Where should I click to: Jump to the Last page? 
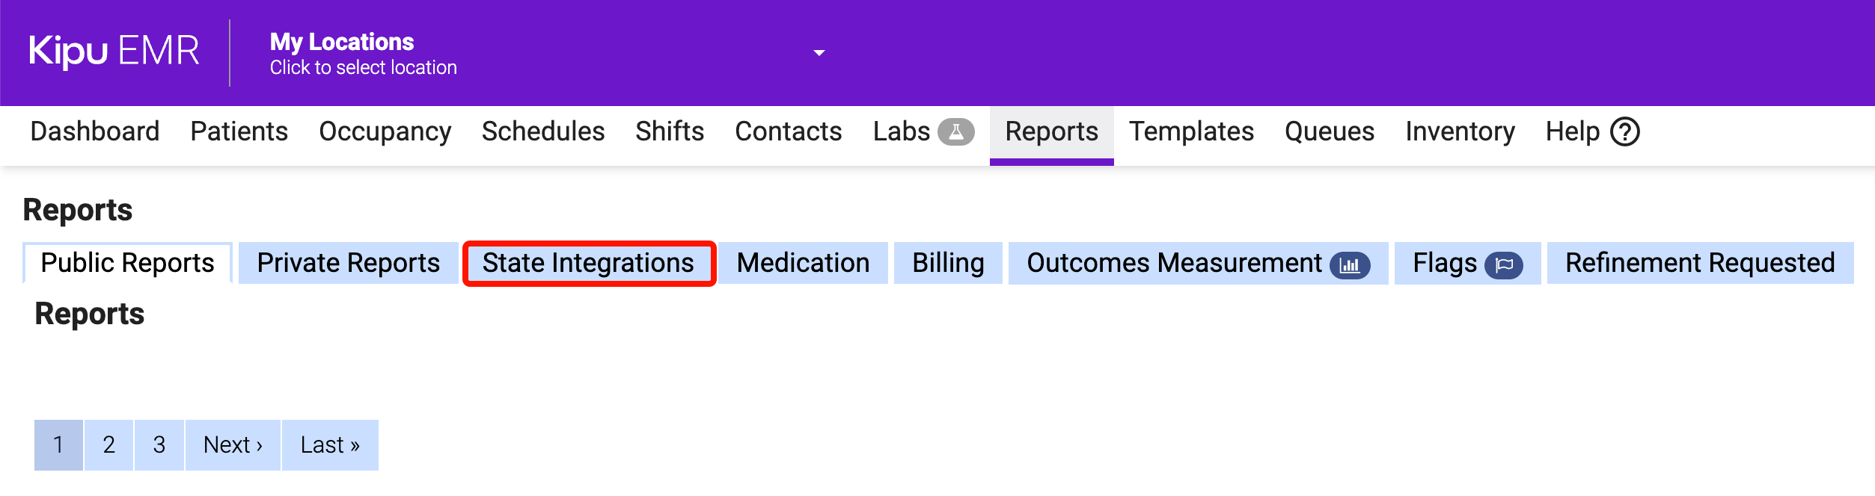pos(329,444)
